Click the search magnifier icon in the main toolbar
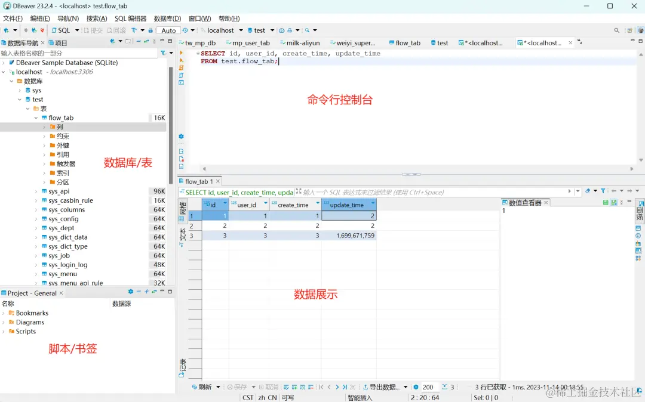 tap(308, 30)
